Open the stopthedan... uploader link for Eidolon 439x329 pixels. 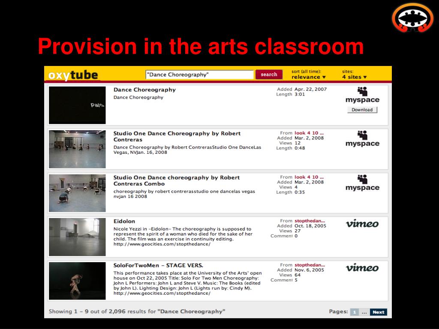[310, 221]
